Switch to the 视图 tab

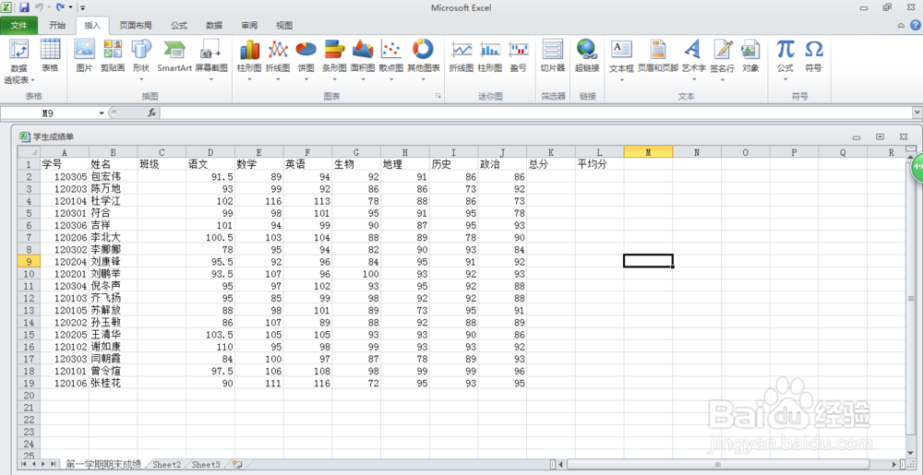[284, 25]
